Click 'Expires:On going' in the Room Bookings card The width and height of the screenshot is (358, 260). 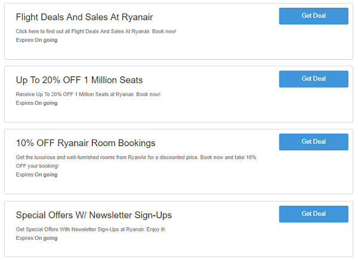pos(36,175)
